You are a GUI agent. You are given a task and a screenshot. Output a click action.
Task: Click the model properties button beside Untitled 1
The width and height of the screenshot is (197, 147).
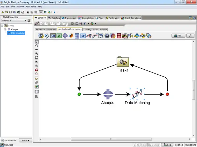coord(29,20)
